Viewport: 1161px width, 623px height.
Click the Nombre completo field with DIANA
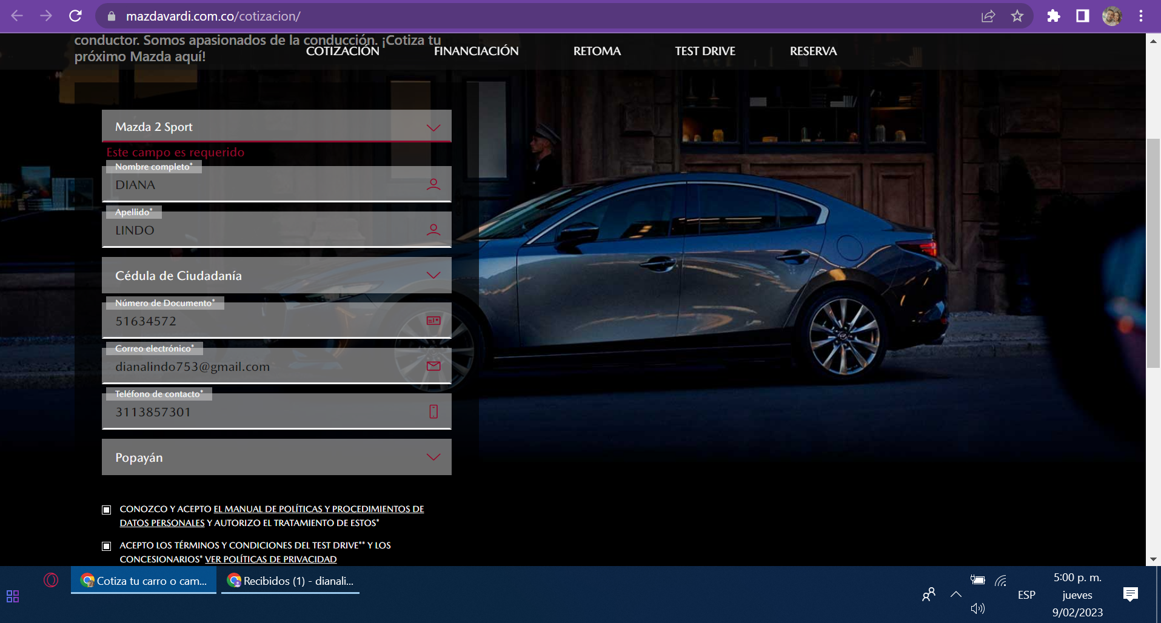tap(276, 184)
